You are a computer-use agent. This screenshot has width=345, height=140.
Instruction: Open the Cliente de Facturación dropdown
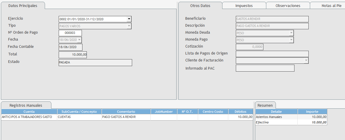point(306,61)
